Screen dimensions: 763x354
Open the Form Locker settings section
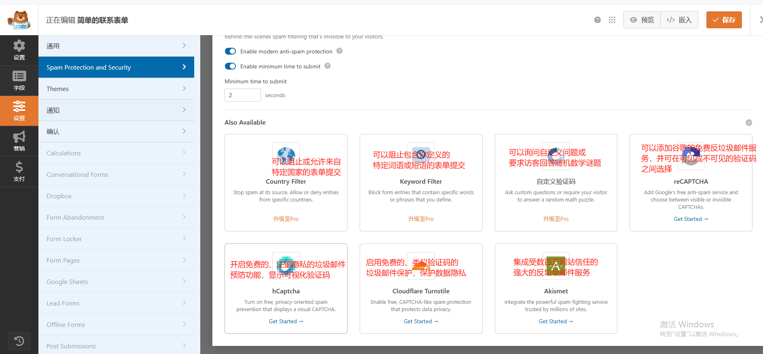[116, 239]
